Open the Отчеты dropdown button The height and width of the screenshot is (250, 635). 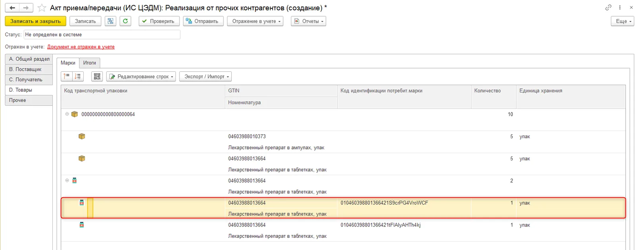[x=308, y=21]
